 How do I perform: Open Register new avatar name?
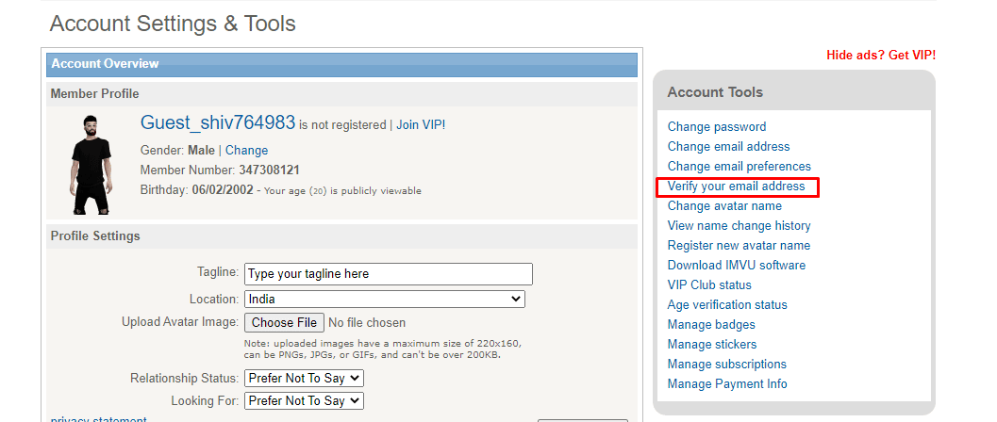(x=739, y=246)
